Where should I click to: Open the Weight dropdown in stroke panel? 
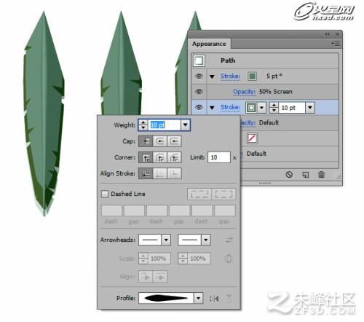pos(186,125)
